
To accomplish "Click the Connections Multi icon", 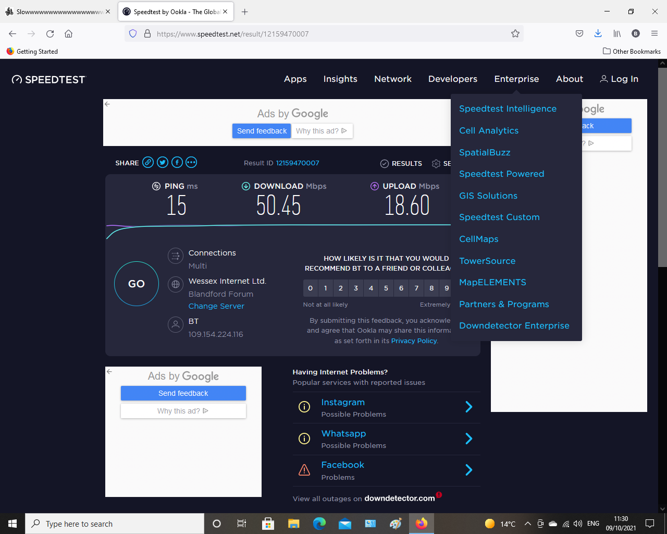I will point(176,256).
